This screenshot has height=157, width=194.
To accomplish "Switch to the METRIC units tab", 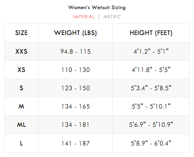I will 112,17.
